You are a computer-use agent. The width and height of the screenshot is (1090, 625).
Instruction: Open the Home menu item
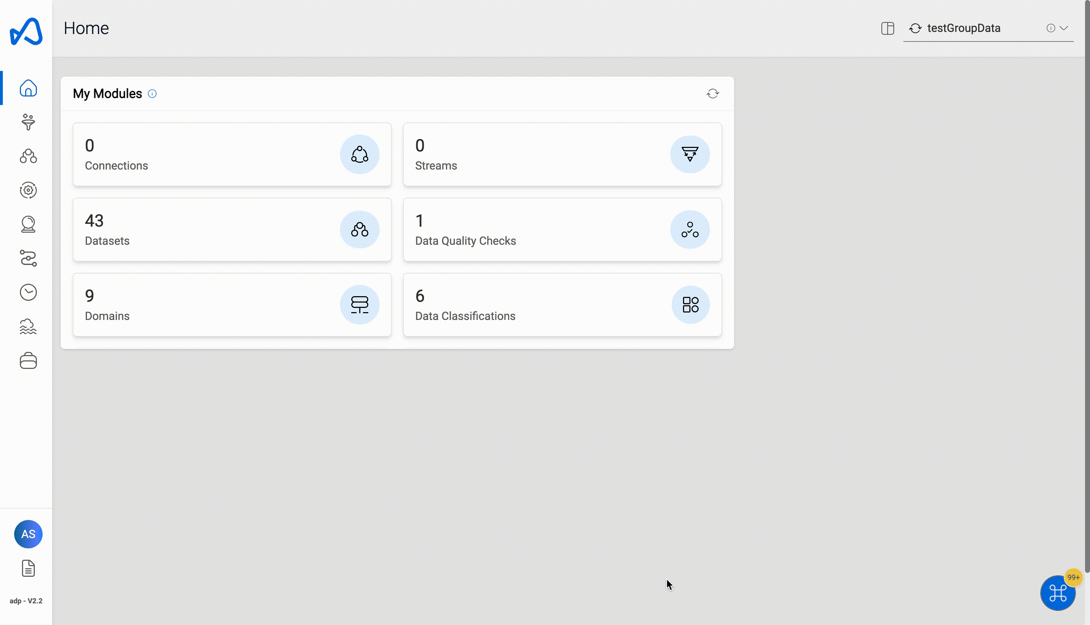[x=28, y=88]
